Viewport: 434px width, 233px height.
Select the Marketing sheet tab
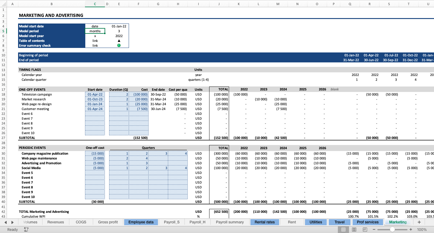coord(398,222)
